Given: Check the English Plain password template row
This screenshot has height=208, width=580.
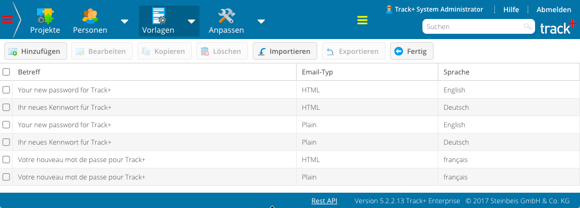Looking at the screenshot, I should 6,125.
